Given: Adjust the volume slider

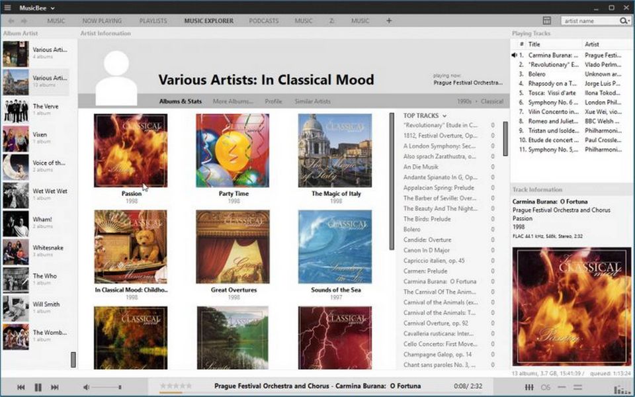Looking at the screenshot, I should [106, 387].
